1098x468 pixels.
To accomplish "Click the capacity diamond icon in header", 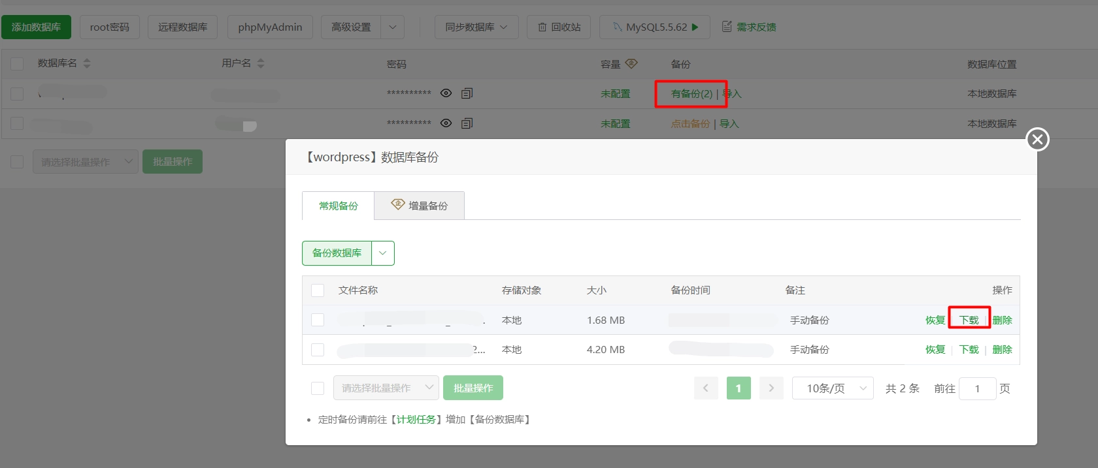I will click(x=631, y=64).
